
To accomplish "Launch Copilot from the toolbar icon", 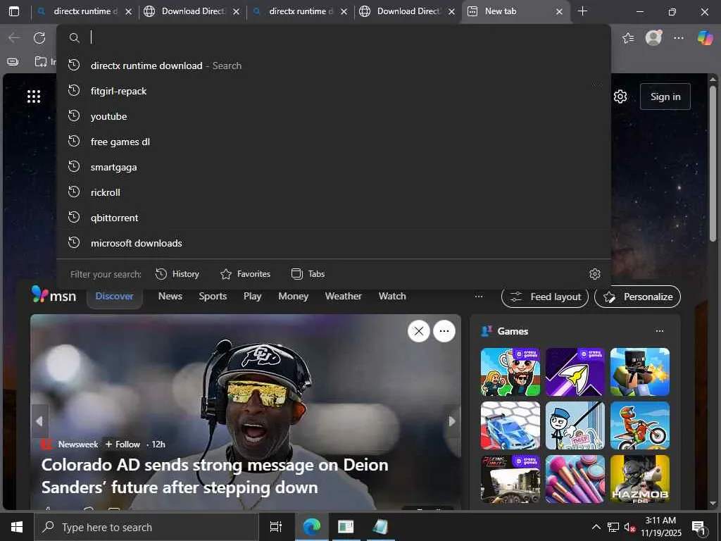I will tap(705, 38).
